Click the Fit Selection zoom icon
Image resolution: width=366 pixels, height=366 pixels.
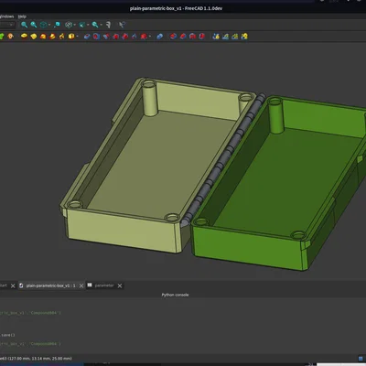[x=34, y=25]
